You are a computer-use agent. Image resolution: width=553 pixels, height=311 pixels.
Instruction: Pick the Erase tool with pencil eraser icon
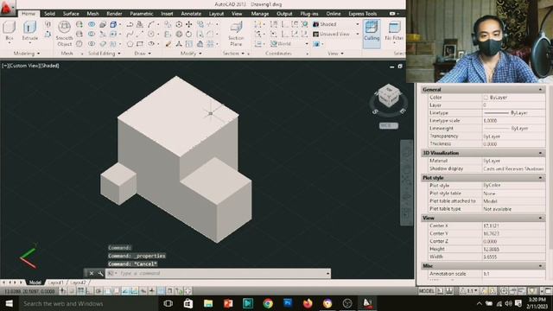(x=168, y=44)
